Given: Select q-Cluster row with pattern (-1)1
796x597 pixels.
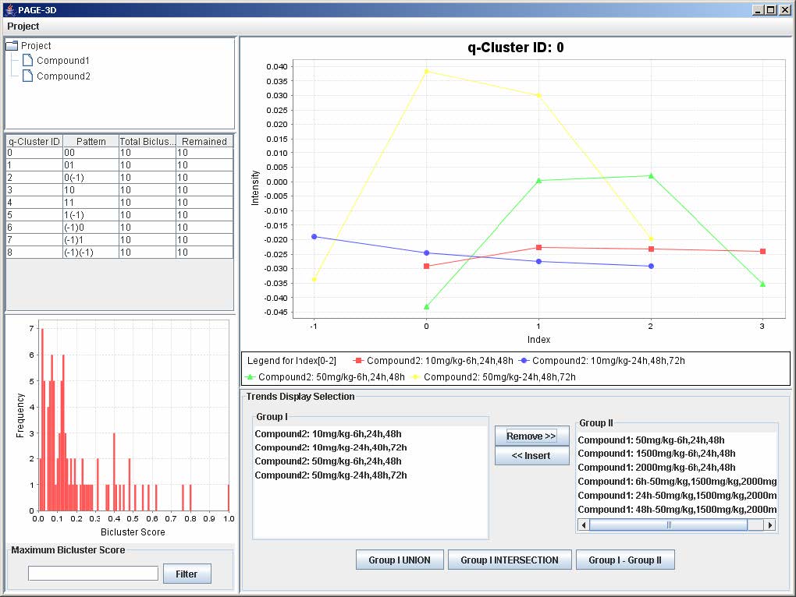Looking at the screenshot, I should (120, 240).
